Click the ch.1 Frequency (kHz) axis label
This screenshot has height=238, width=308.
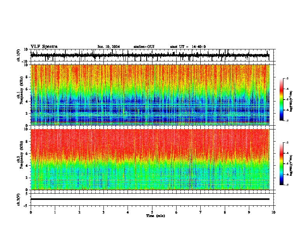20,95
